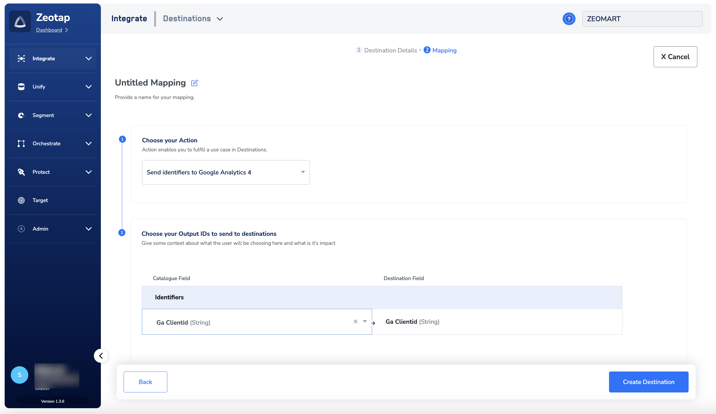Expand the Unify sidebar section
Image resolution: width=716 pixels, height=414 pixels.
[88, 87]
